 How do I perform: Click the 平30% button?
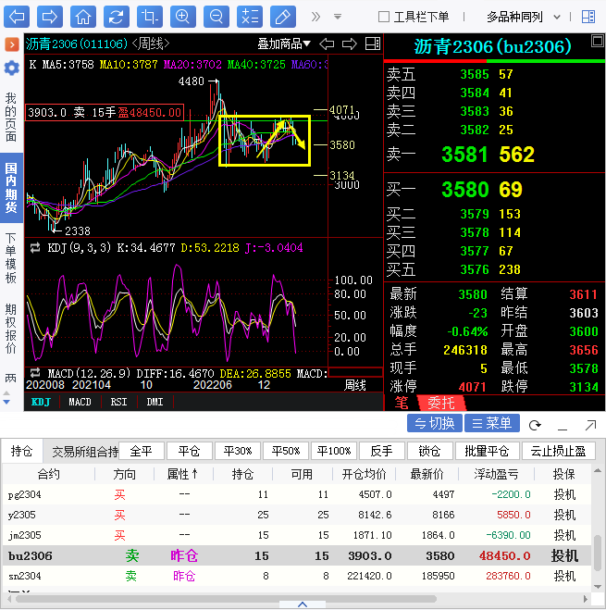click(237, 451)
